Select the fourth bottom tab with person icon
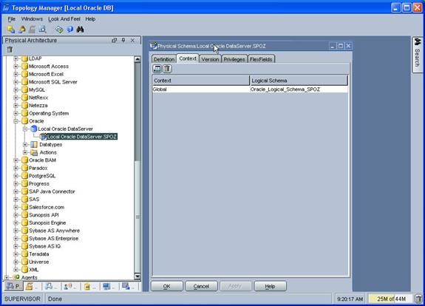The width and height of the screenshot is (425, 306). pos(70,286)
